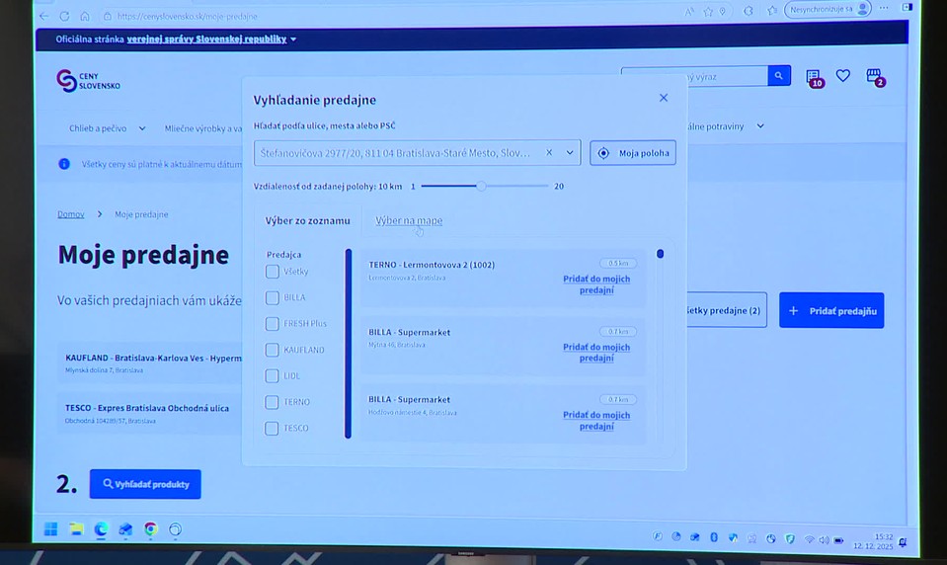Add BILLA Hodžovo námestie to my stores
Screen dimensions: 947x565
point(596,421)
